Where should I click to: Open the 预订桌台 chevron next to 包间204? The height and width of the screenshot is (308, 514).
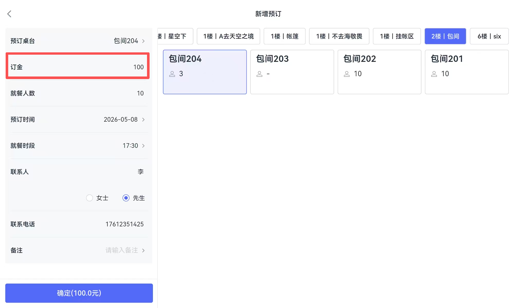click(x=143, y=41)
